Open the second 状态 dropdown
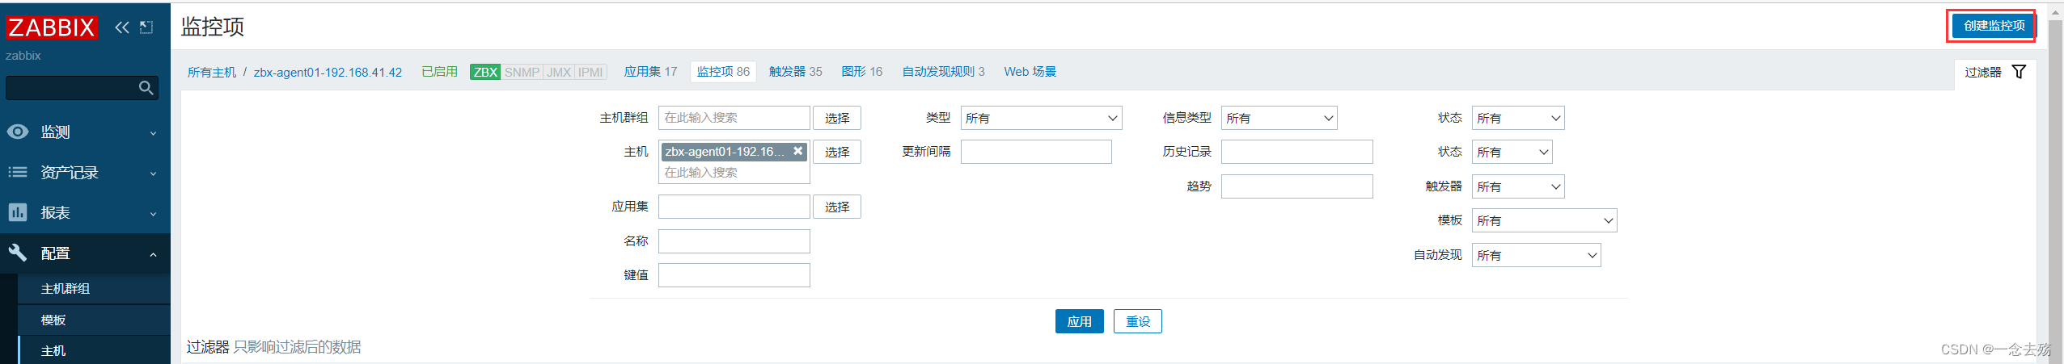Viewport: 2064px width, 364px height. [1512, 152]
